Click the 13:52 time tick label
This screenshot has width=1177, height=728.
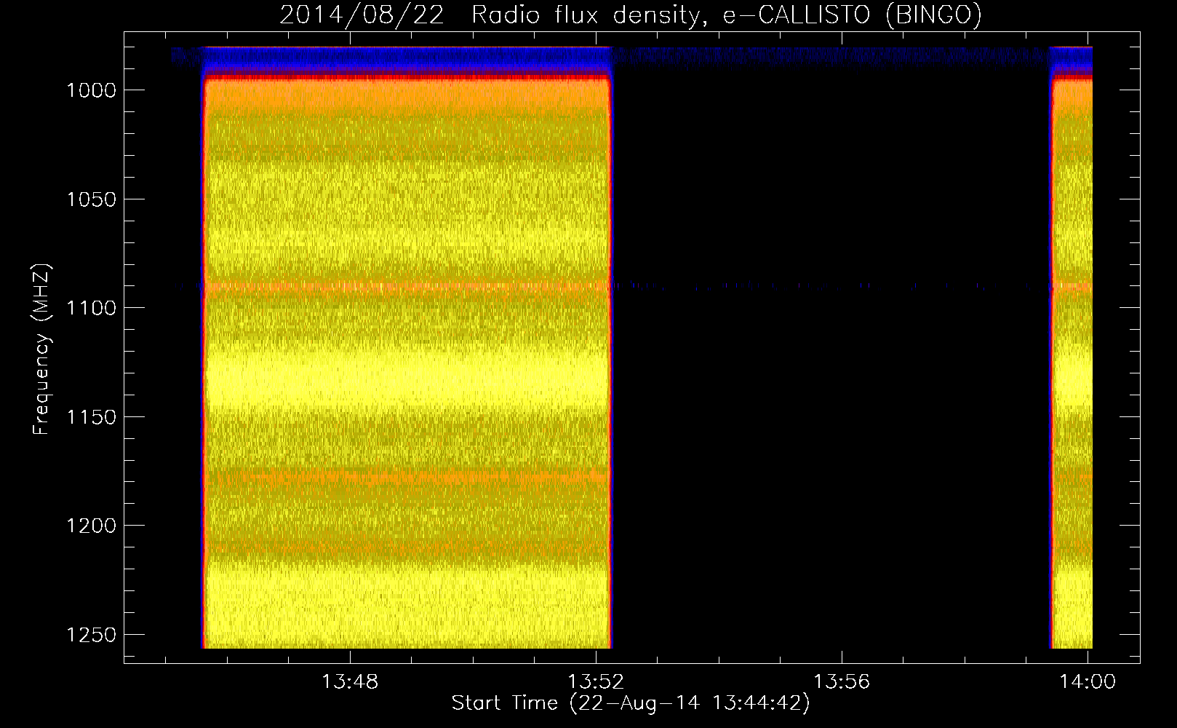[596, 682]
